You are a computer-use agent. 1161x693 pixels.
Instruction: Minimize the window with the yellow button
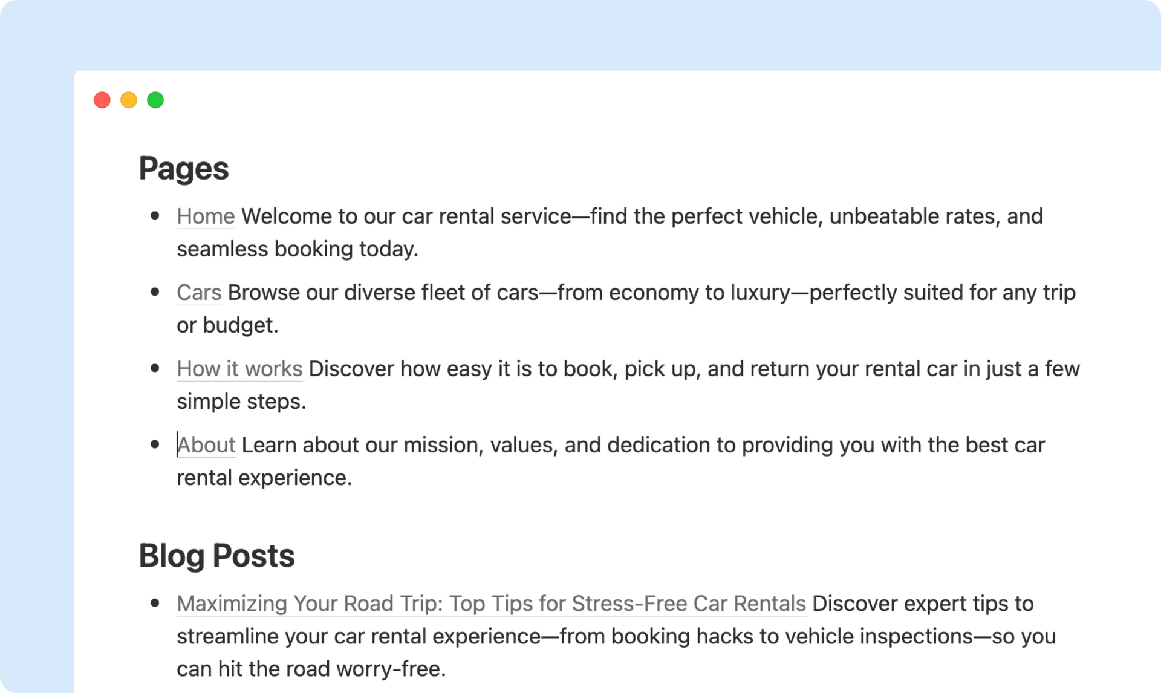pyautogui.click(x=129, y=100)
